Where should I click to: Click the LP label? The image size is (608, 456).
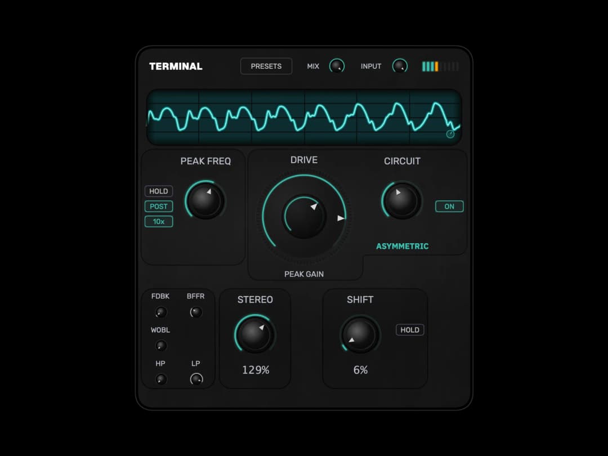click(195, 363)
